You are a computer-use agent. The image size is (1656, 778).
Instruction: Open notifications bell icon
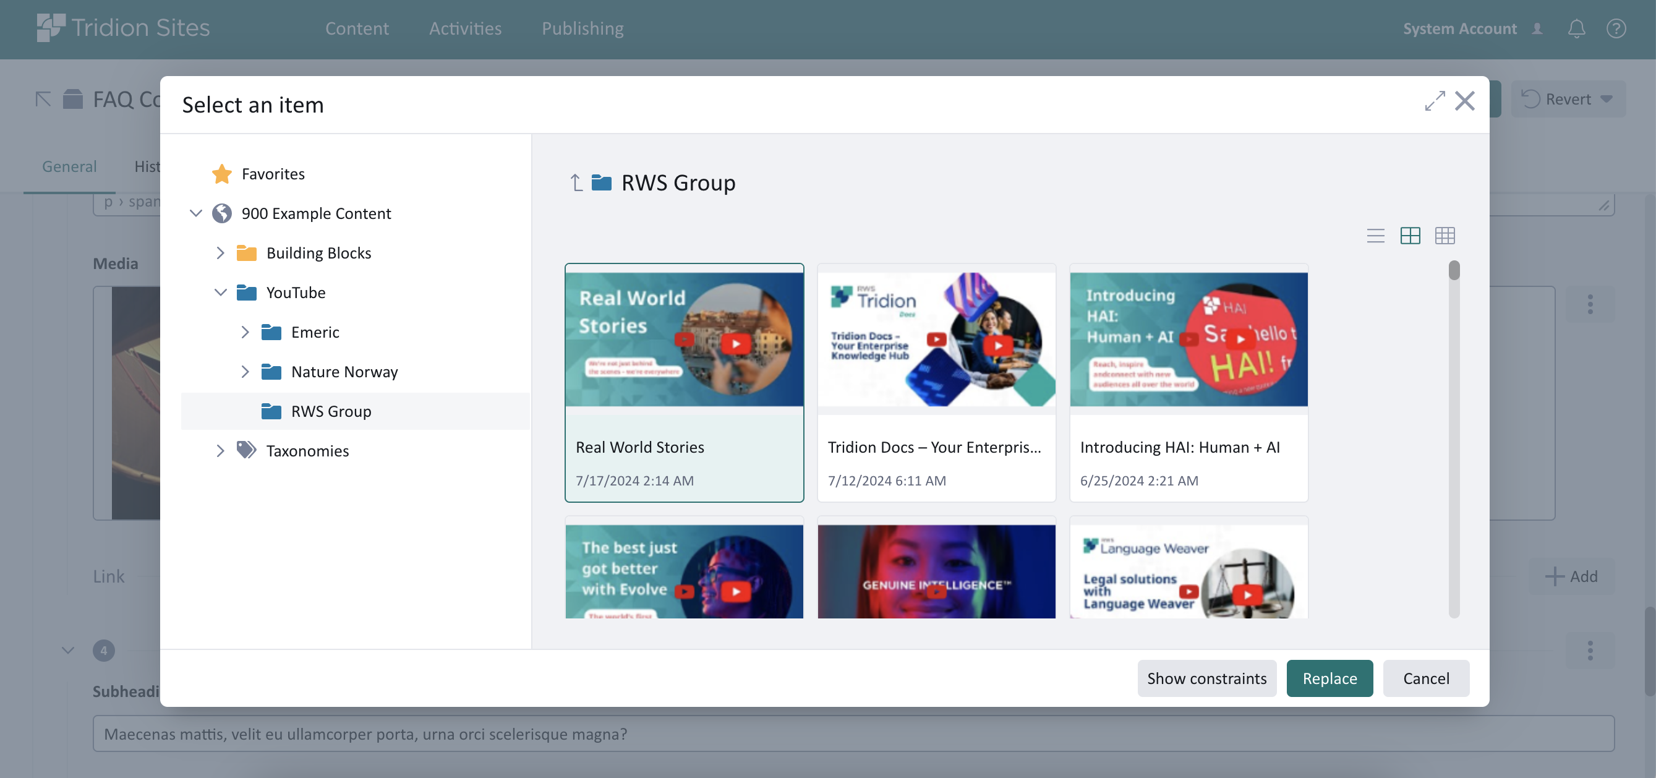click(1576, 28)
